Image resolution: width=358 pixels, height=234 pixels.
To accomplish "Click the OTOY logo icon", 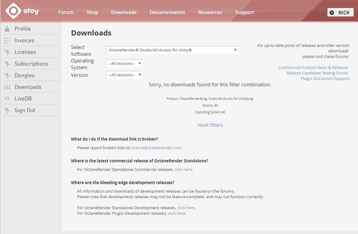I will [x=13, y=11].
